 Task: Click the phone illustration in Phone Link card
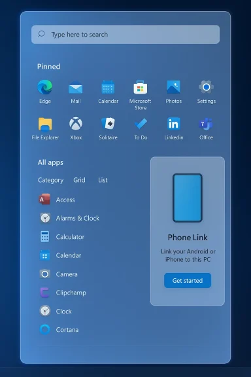(x=188, y=198)
